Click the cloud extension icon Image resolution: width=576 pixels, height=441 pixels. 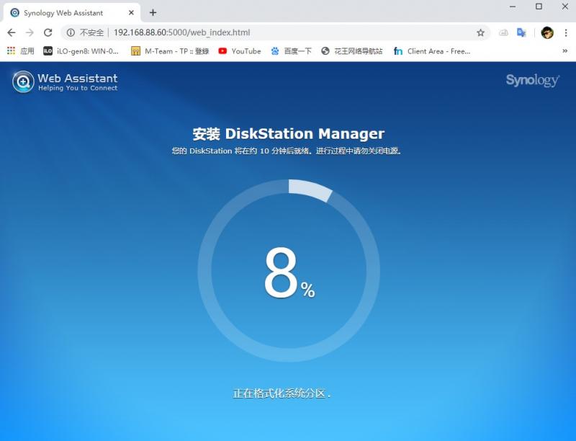click(503, 32)
